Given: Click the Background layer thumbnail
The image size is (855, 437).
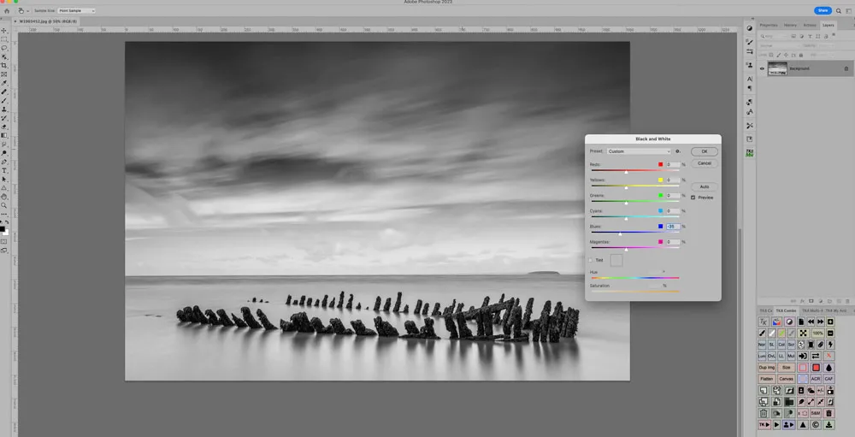Looking at the screenshot, I should click(x=777, y=68).
